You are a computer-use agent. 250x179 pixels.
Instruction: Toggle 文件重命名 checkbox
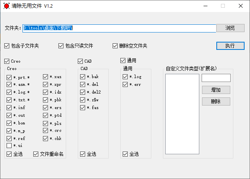click(x=36, y=154)
